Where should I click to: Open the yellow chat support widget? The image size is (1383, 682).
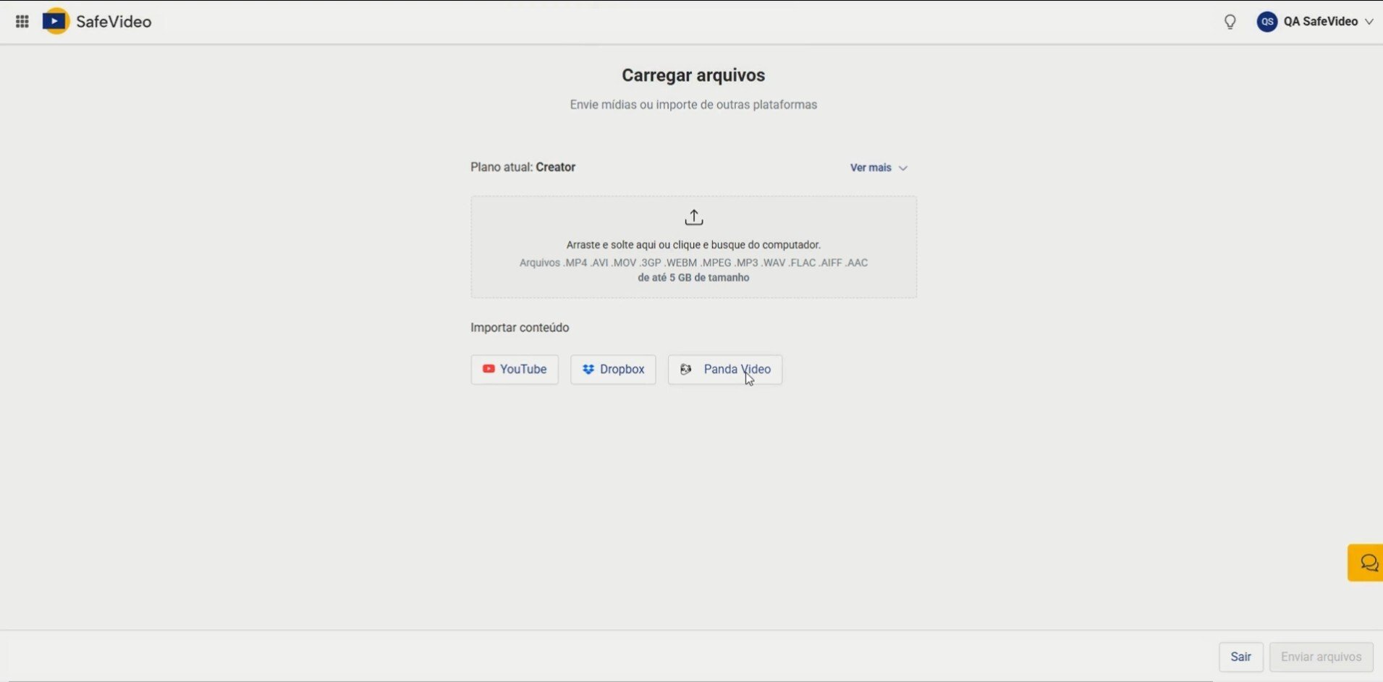point(1367,563)
